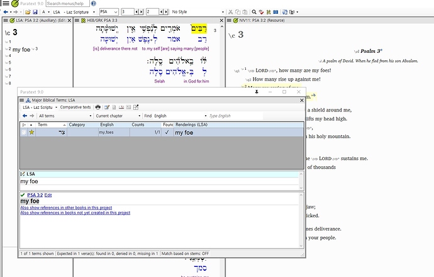Toggle the star marker on the term row

[31, 132]
